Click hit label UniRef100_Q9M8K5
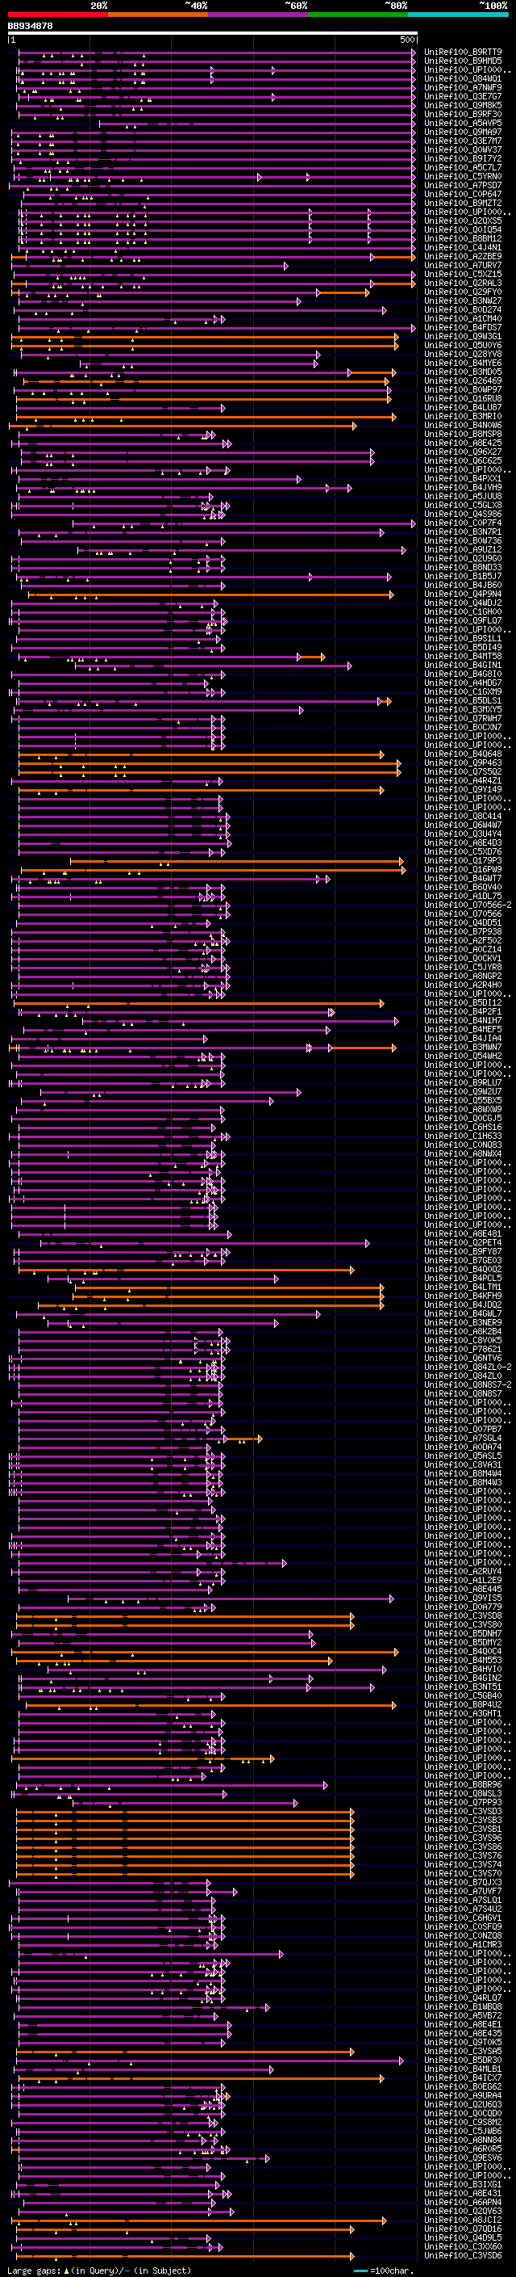Screen dimensions: 516x2277 point(463,105)
